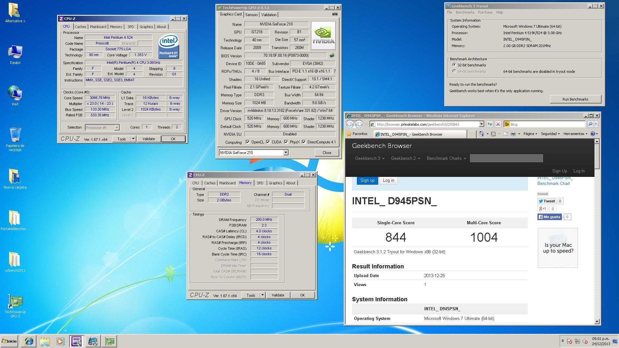This screenshot has width=619, height=348.
Task: Expand Geekbench 3 navigation dropdown
Action: tap(370, 158)
